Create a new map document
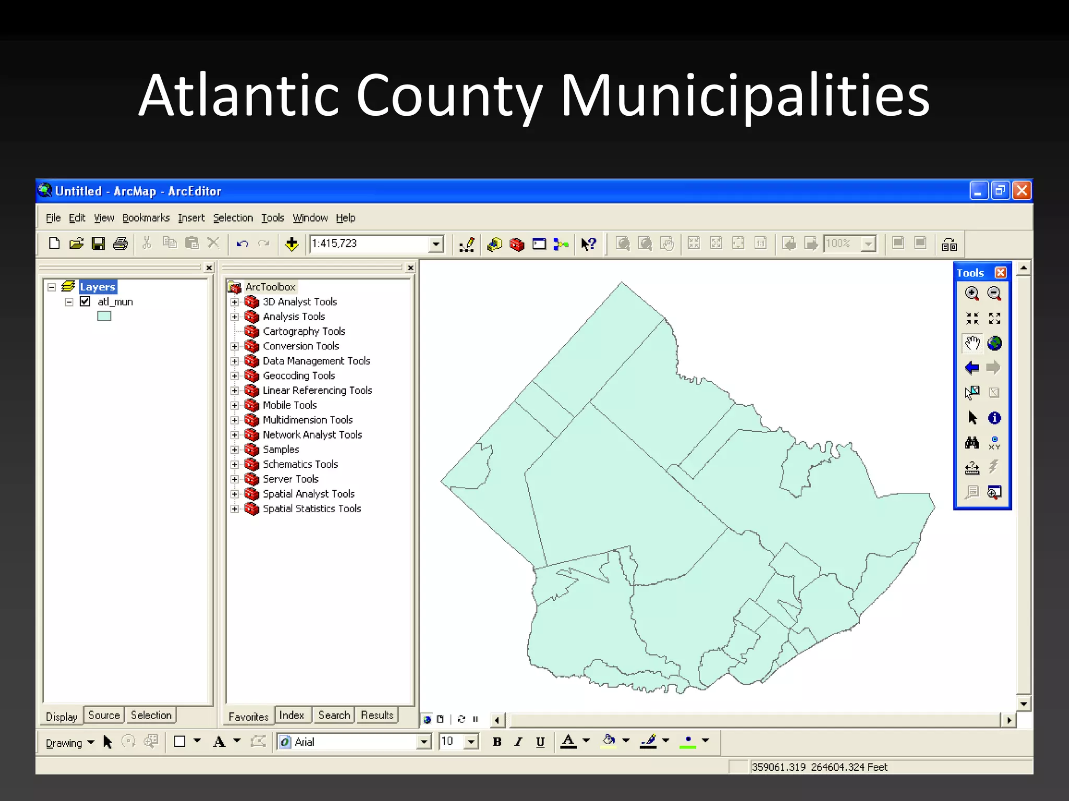Image resolution: width=1069 pixels, height=801 pixels. pos(54,244)
